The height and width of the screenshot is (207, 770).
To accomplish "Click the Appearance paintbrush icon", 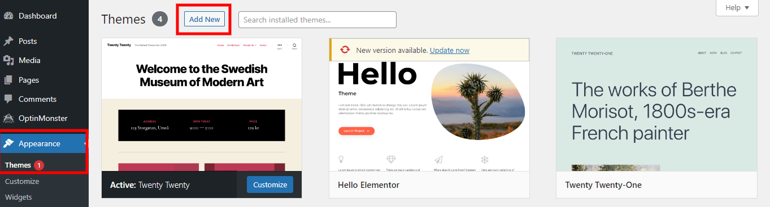I will (8, 143).
